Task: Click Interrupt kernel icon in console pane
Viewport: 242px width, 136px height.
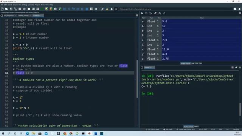Action: (233, 67)
